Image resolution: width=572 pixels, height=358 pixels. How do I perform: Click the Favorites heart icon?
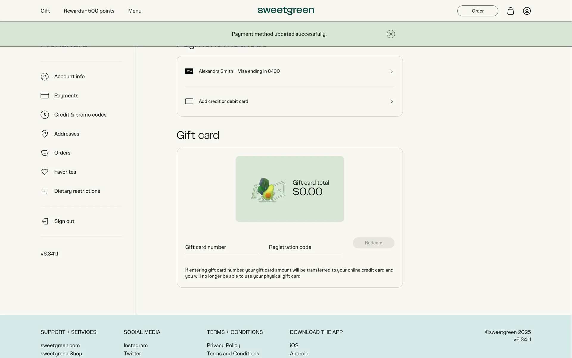[x=45, y=172]
